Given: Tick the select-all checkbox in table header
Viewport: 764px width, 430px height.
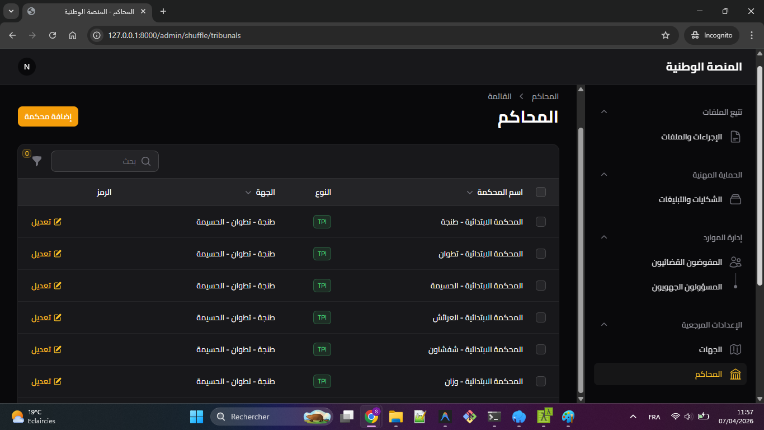Looking at the screenshot, I should [x=540, y=192].
